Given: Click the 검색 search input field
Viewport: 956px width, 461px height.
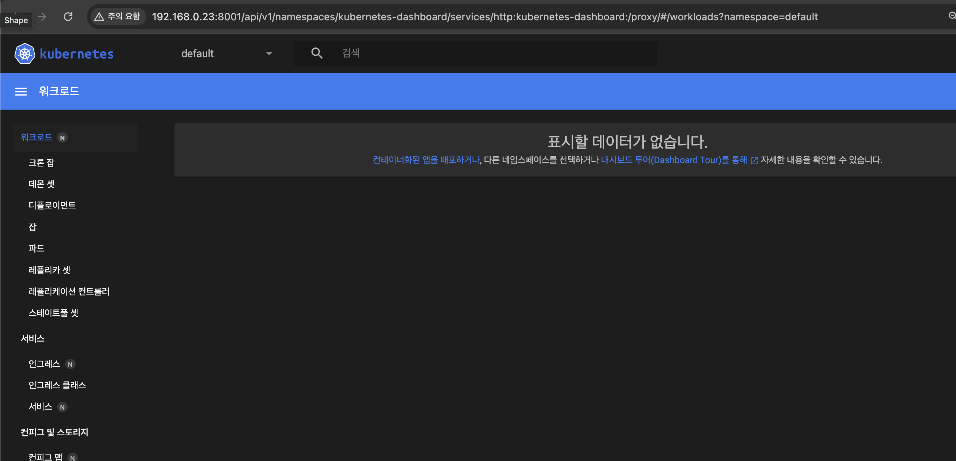Looking at the screenshot, I should [482, 54].
